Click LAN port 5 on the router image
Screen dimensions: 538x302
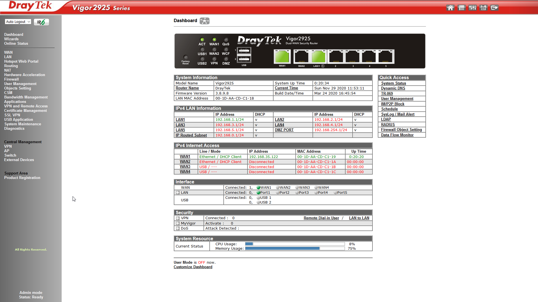click(386, 57)
